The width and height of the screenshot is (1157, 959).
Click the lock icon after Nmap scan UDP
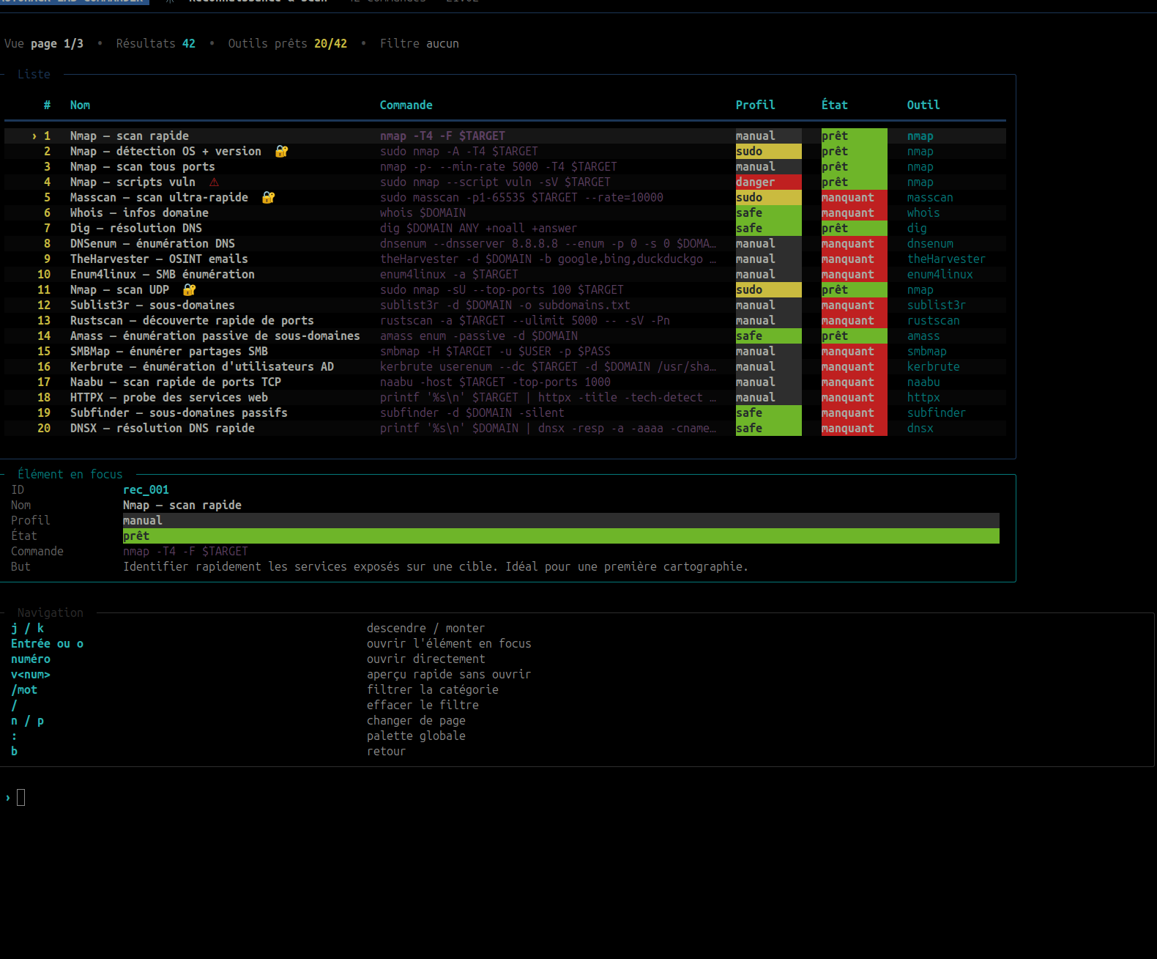click(x=189, y=290)
